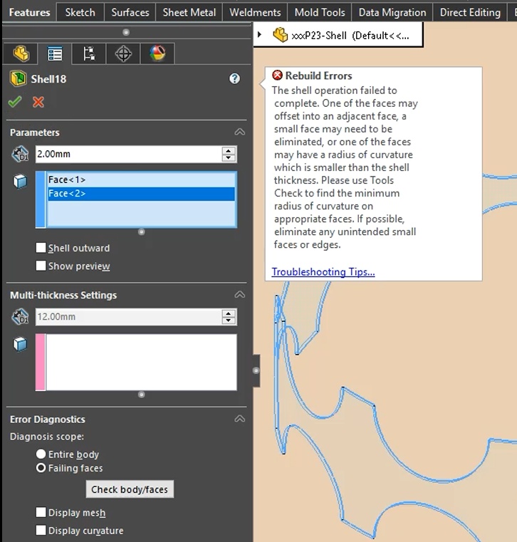Increase the 12.00mm multi-thickness value

(229, 313)
